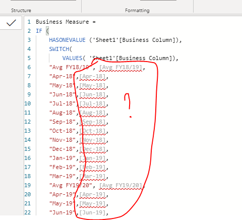242x220 pixels.
Task: Click the "Aug-18" string on line 11
Action: click(63, 113)
